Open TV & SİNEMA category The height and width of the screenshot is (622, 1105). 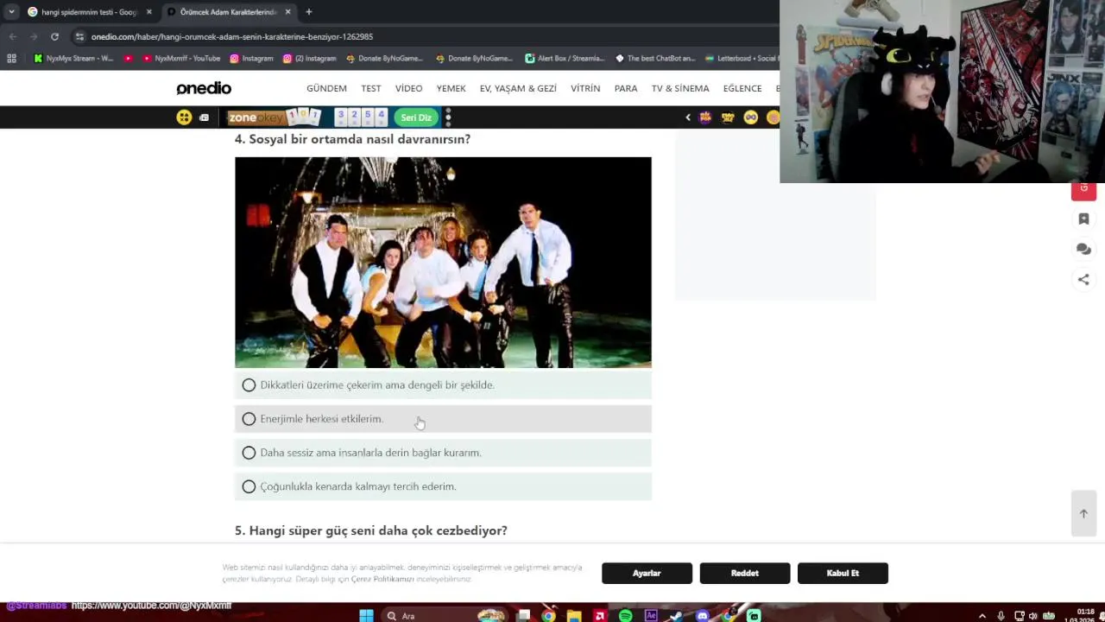click(x=680, y=88)
